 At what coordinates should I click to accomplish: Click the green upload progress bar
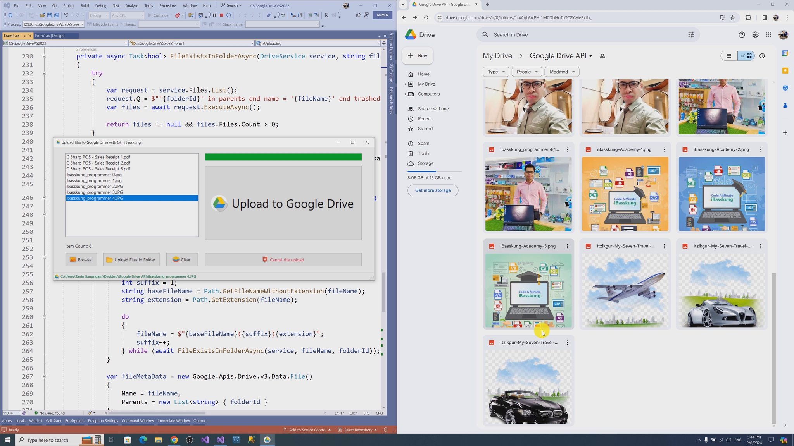click(x=283, y=157)
